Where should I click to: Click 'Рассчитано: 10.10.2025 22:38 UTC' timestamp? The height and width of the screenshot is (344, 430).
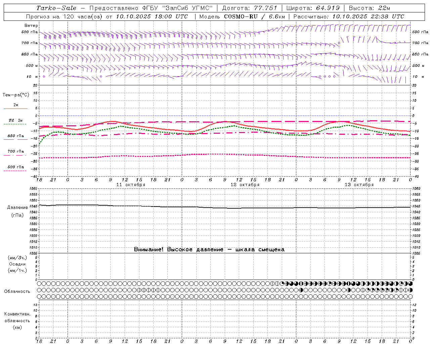(349, 16)
